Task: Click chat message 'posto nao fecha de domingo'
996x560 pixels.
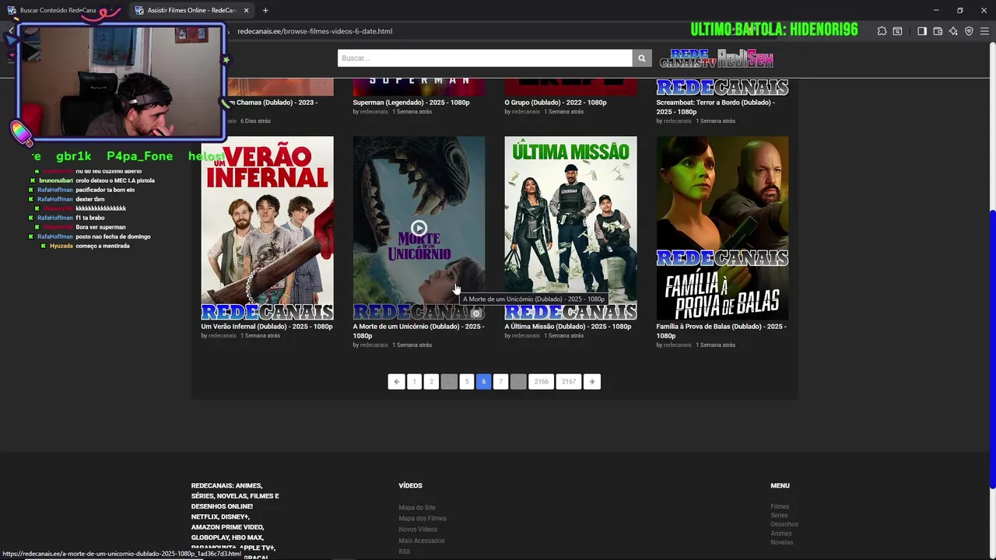Action: [113, 236]
